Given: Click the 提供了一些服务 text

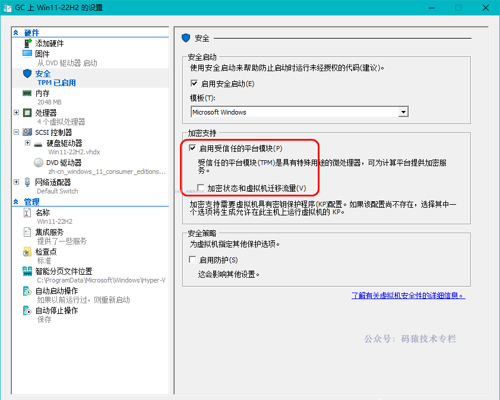Looking at the screenshot, I should [62, 241].
